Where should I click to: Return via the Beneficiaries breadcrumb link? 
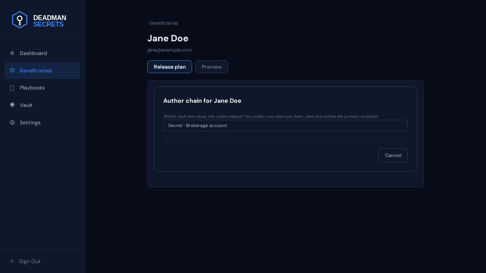pyautogui.click(x=163, y=23)
